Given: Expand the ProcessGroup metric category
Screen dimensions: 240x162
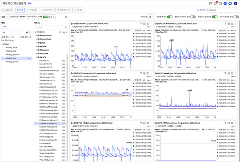Looking at the screenshot, I should point(36,35).
